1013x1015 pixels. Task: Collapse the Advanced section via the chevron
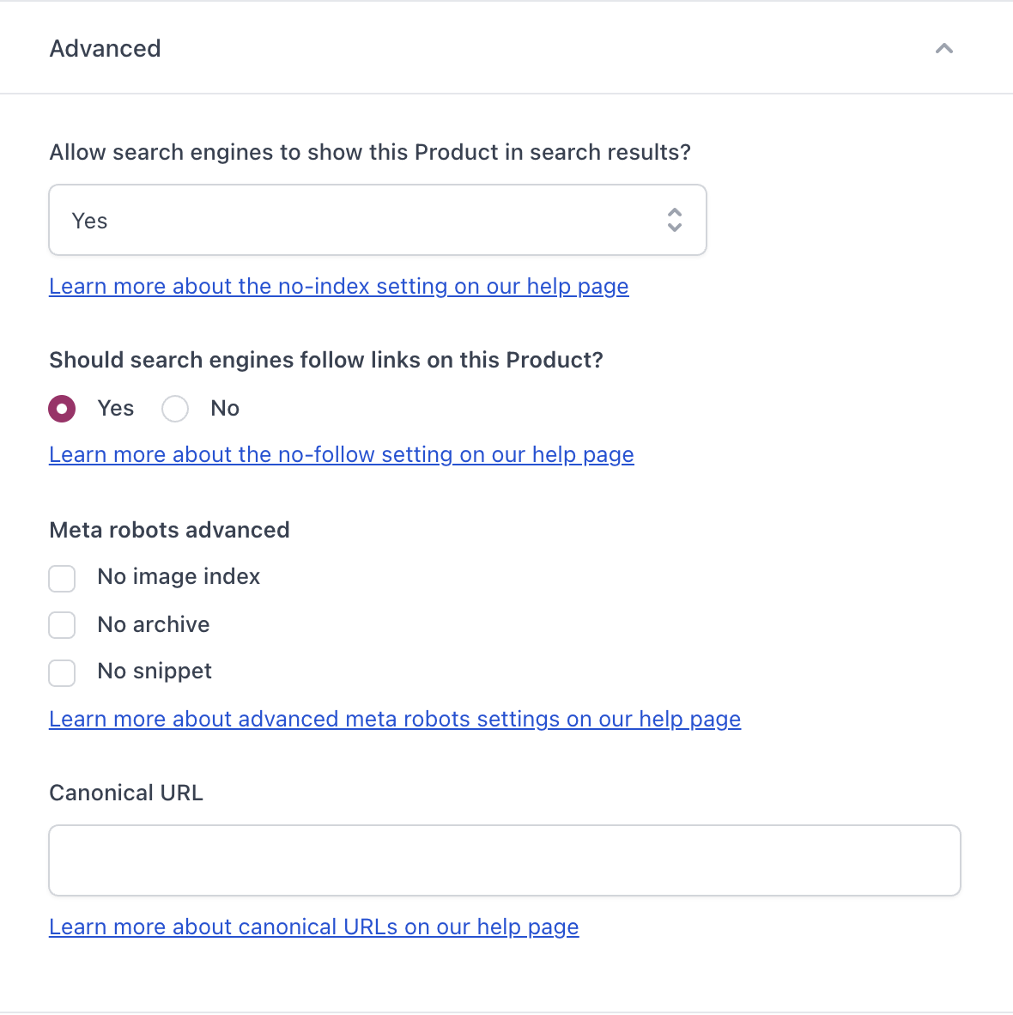944,49
